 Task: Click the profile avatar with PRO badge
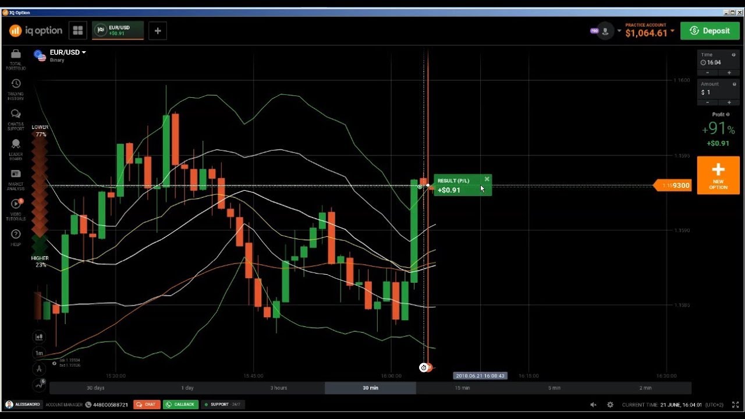[604, 31]
